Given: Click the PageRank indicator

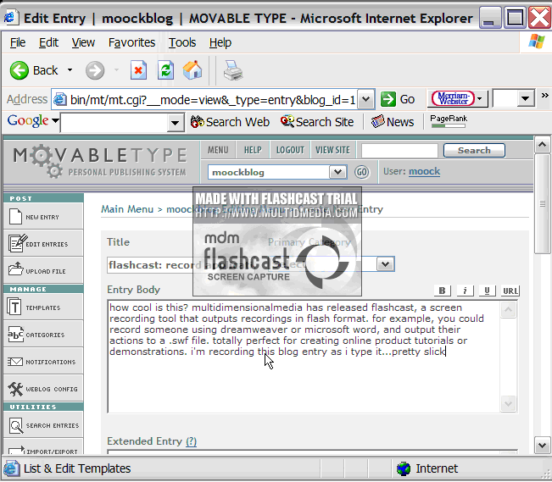Looking at the screenshot, I should click(x=449, y=121).
